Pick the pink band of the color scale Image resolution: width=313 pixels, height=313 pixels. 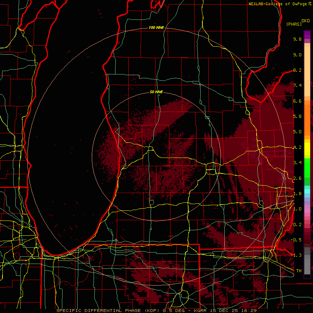coord(307,211)
